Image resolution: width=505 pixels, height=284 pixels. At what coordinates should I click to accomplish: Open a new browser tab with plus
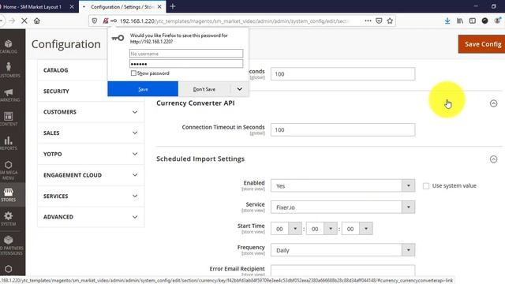click(173, 6)
